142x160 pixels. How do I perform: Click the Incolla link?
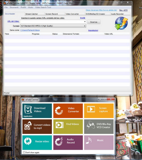[x=83, y=18]
